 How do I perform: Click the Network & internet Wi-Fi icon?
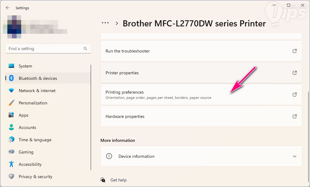click(11, 91)
